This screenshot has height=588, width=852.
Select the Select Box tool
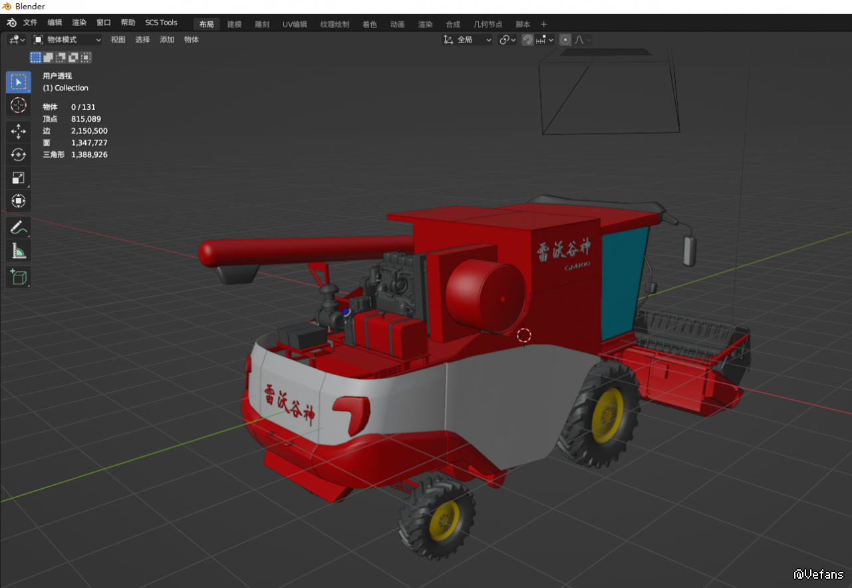pyautogui.click(x=19, y=82)
